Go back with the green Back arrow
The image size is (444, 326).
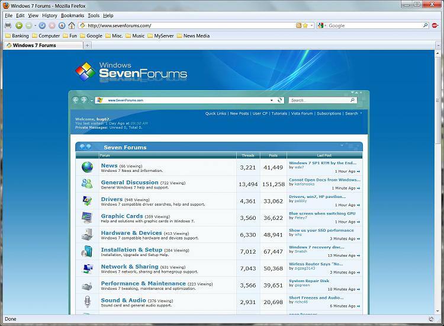pyautogui.click(x=19, y=25)
